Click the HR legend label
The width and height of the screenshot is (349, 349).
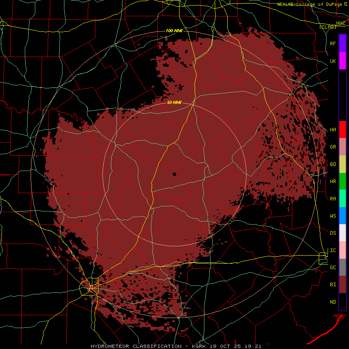(x=333, y=181)
